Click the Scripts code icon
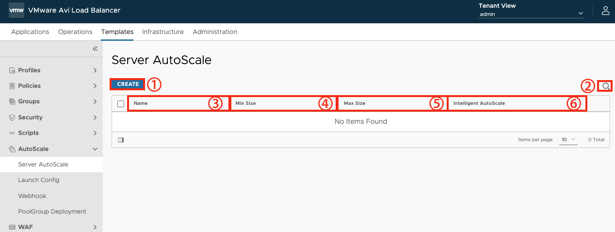The image size is (615, 232). click(13, 133)
